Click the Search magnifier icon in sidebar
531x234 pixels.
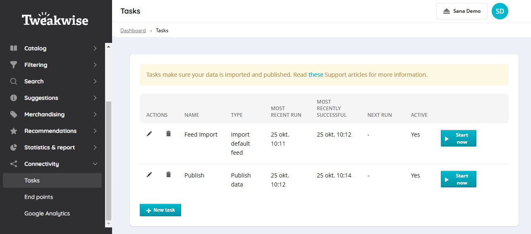14,81
